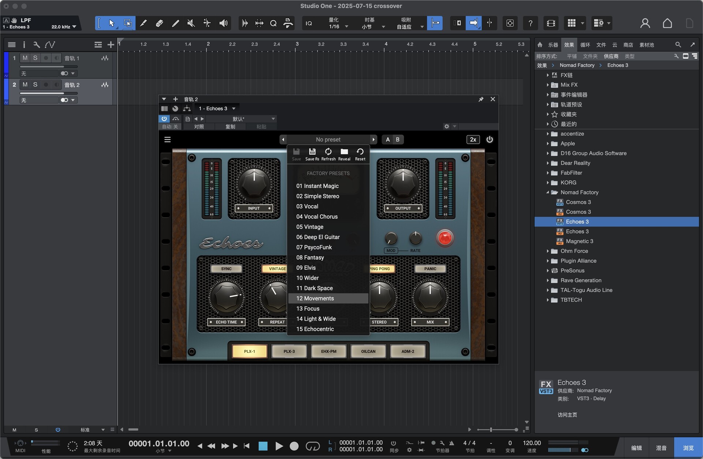Select the Split (knife) tool
Viewport: 703px width, 459px height.
tap(144, 23)
